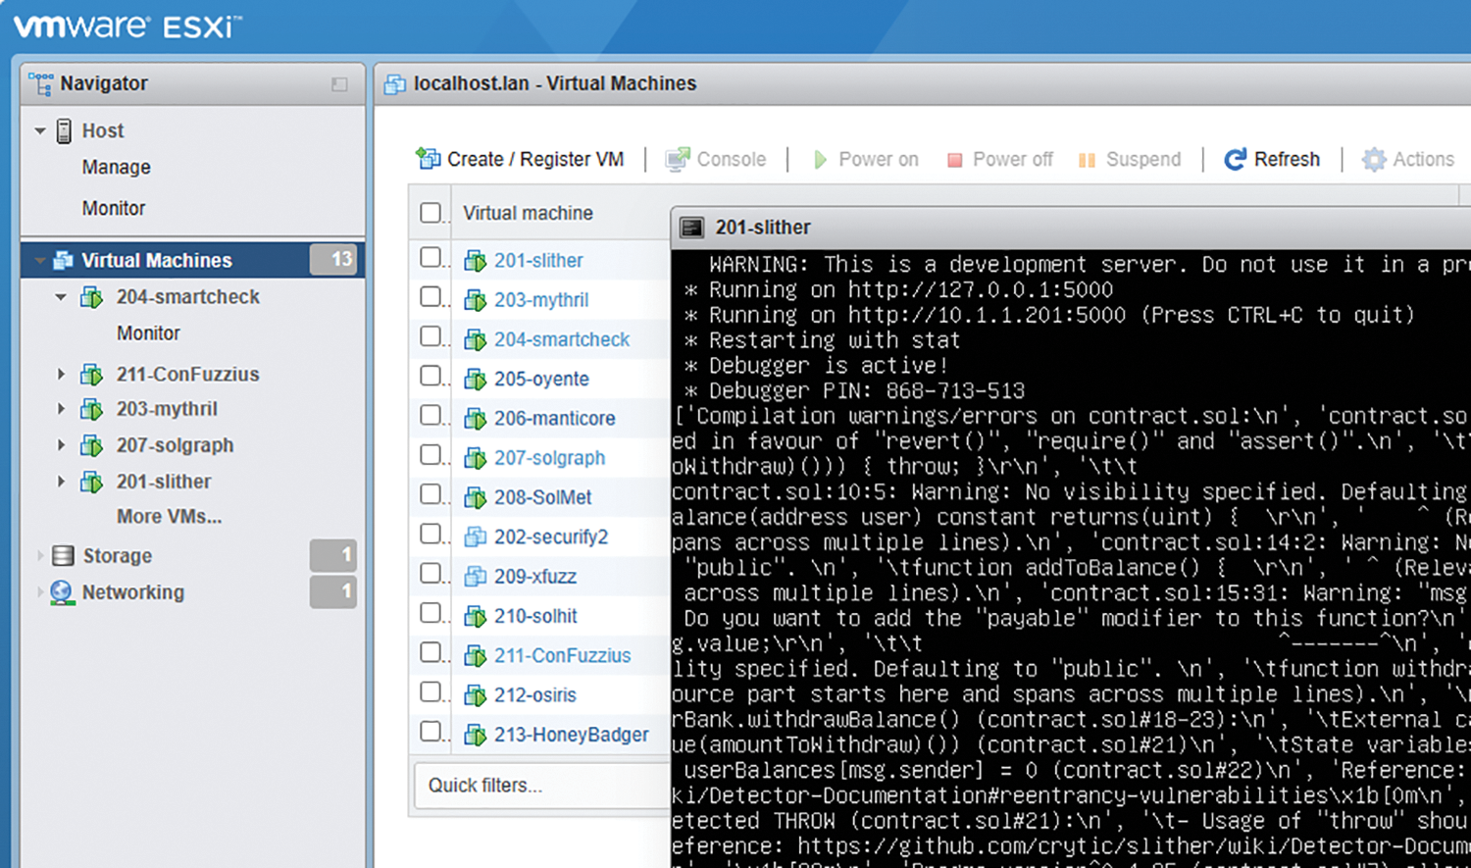Screen dimensions: 1471x868
Task: Open Manage under Host
Action: coord(116,168)
